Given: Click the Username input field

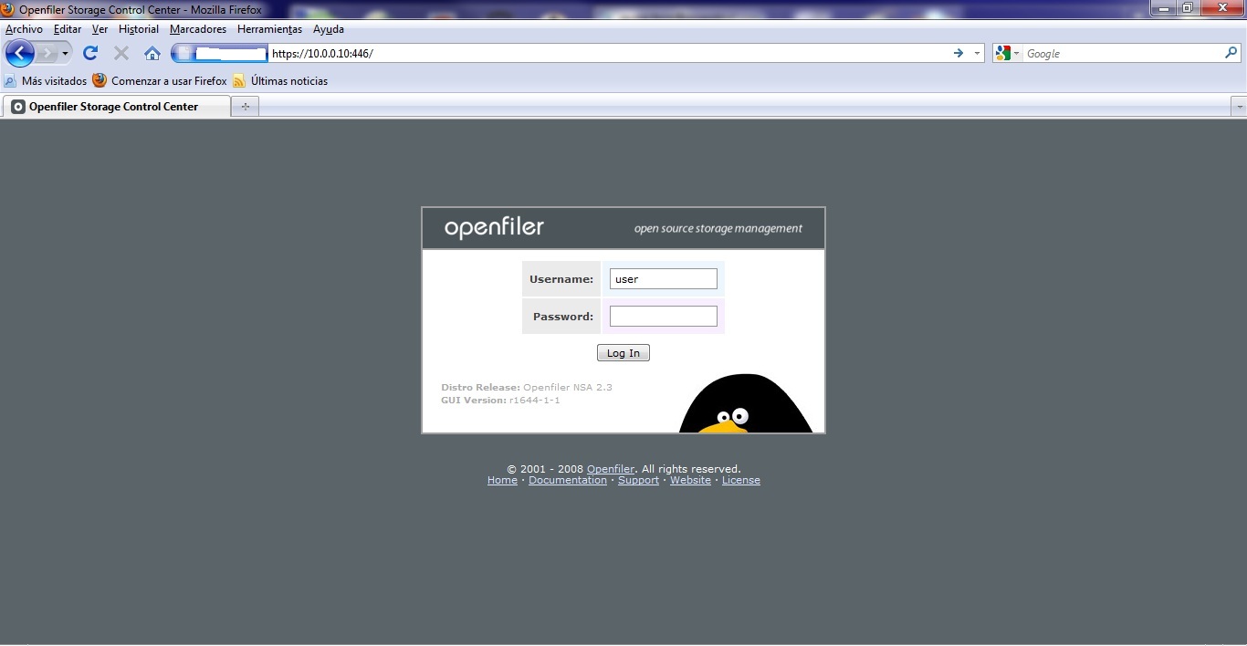Looking at the screenshot, I should (664, 279).
